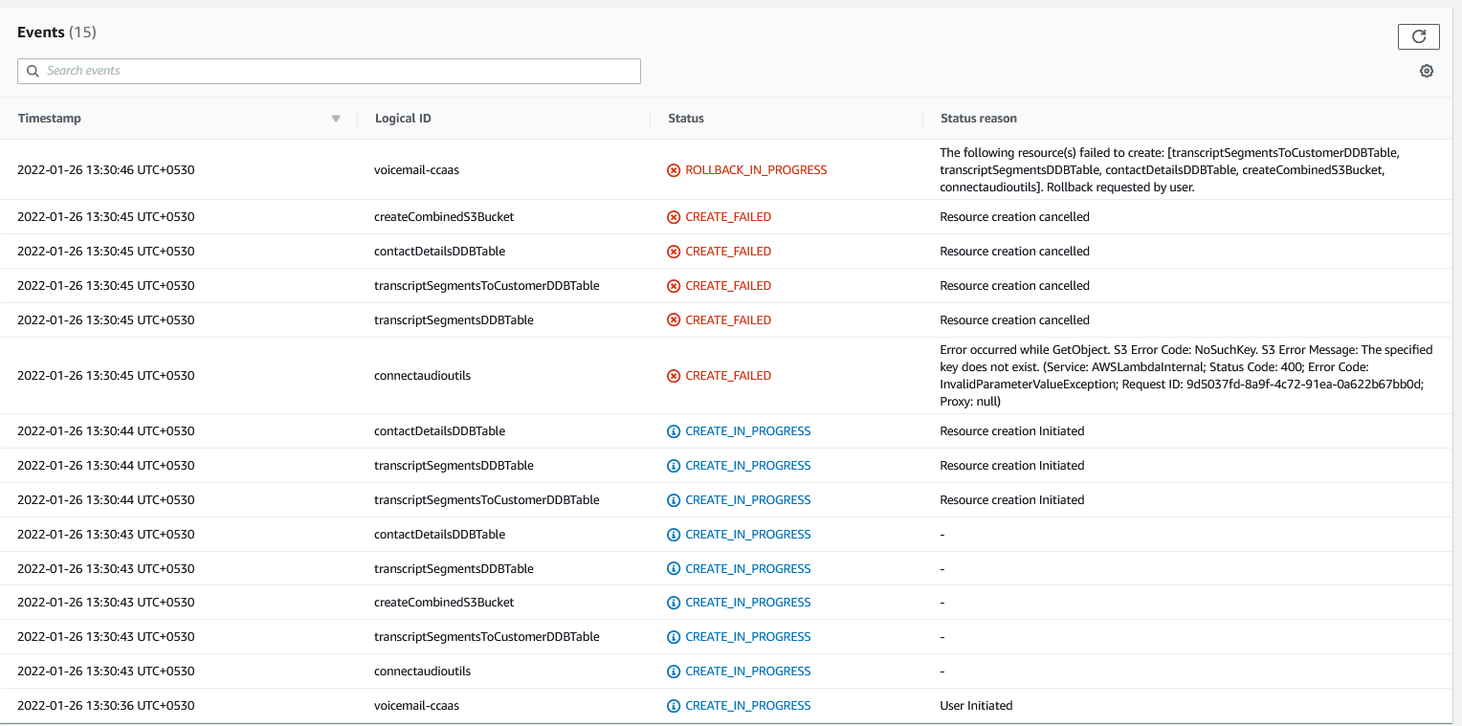Toggle Timestamp column sort order
Viewport: 1462px width, 726px height.
(x=335, y=118)
